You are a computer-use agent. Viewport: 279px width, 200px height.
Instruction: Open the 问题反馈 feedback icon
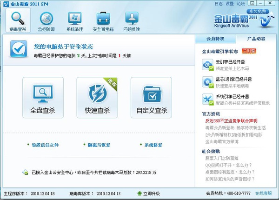(132, 18)
